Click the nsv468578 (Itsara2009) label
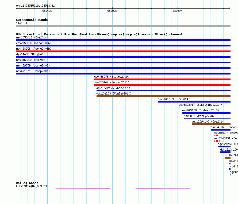 point(112,77)
